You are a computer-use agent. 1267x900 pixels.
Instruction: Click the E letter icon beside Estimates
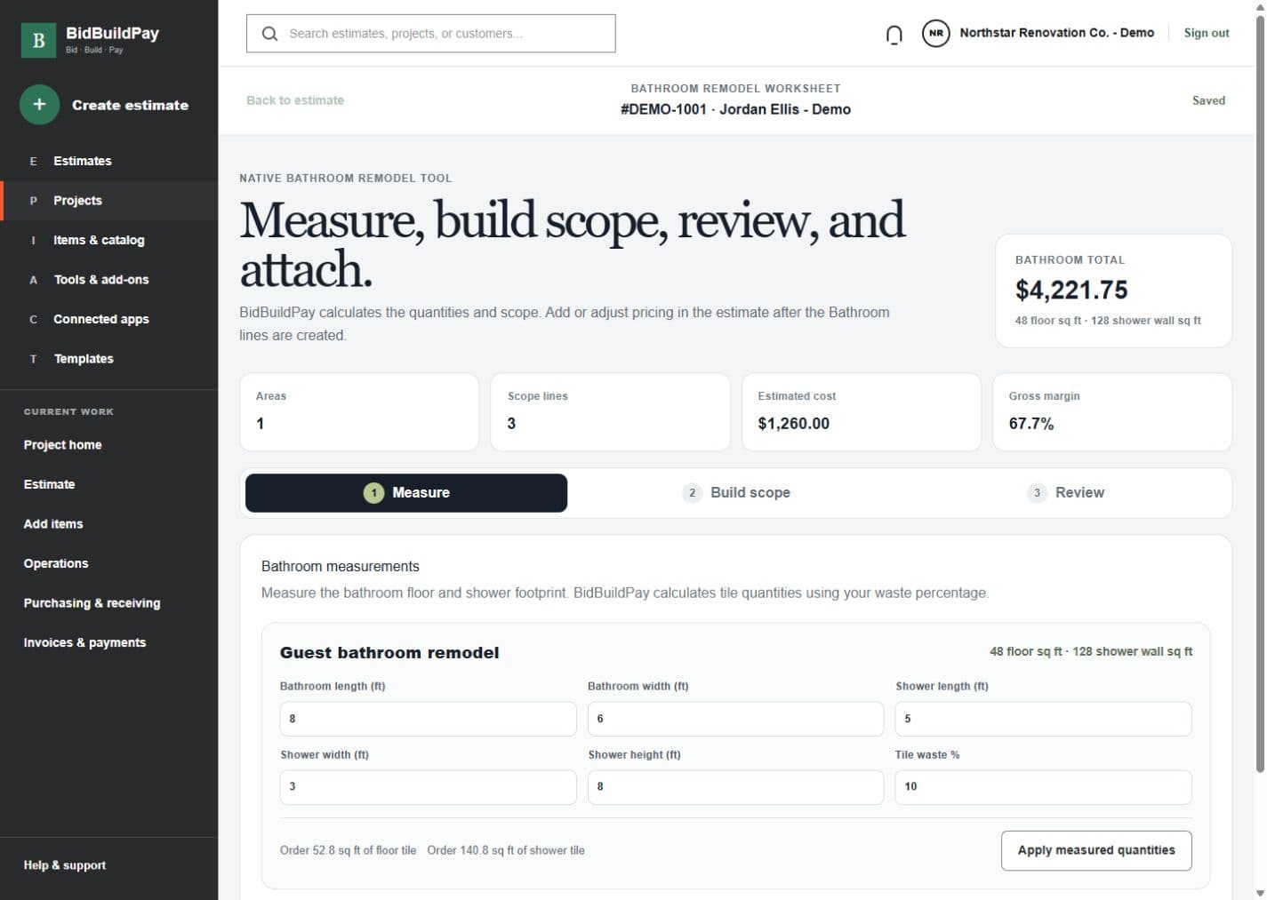coord(34,161)
